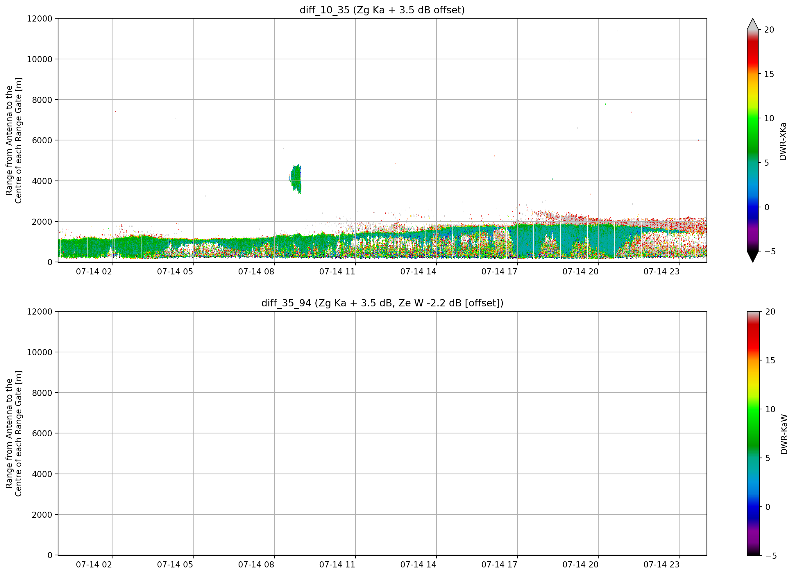
Task: Click the 20 tick label on DWR-KaW colorbar
Action: pos(770,312)
